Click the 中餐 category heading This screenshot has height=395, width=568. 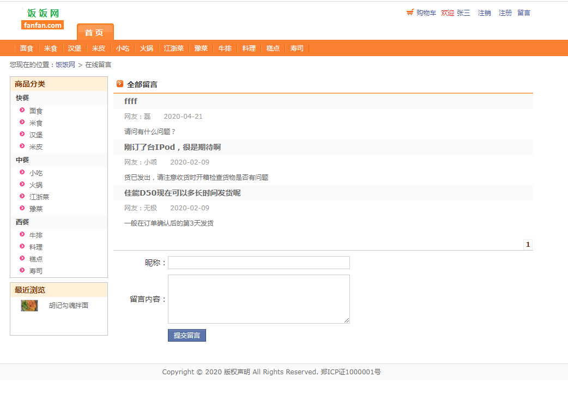click(x=22, y=160)
